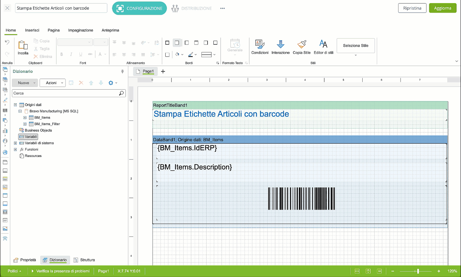Click the three-dots more options icon
The image size is (461, 277).
[223, 9]
